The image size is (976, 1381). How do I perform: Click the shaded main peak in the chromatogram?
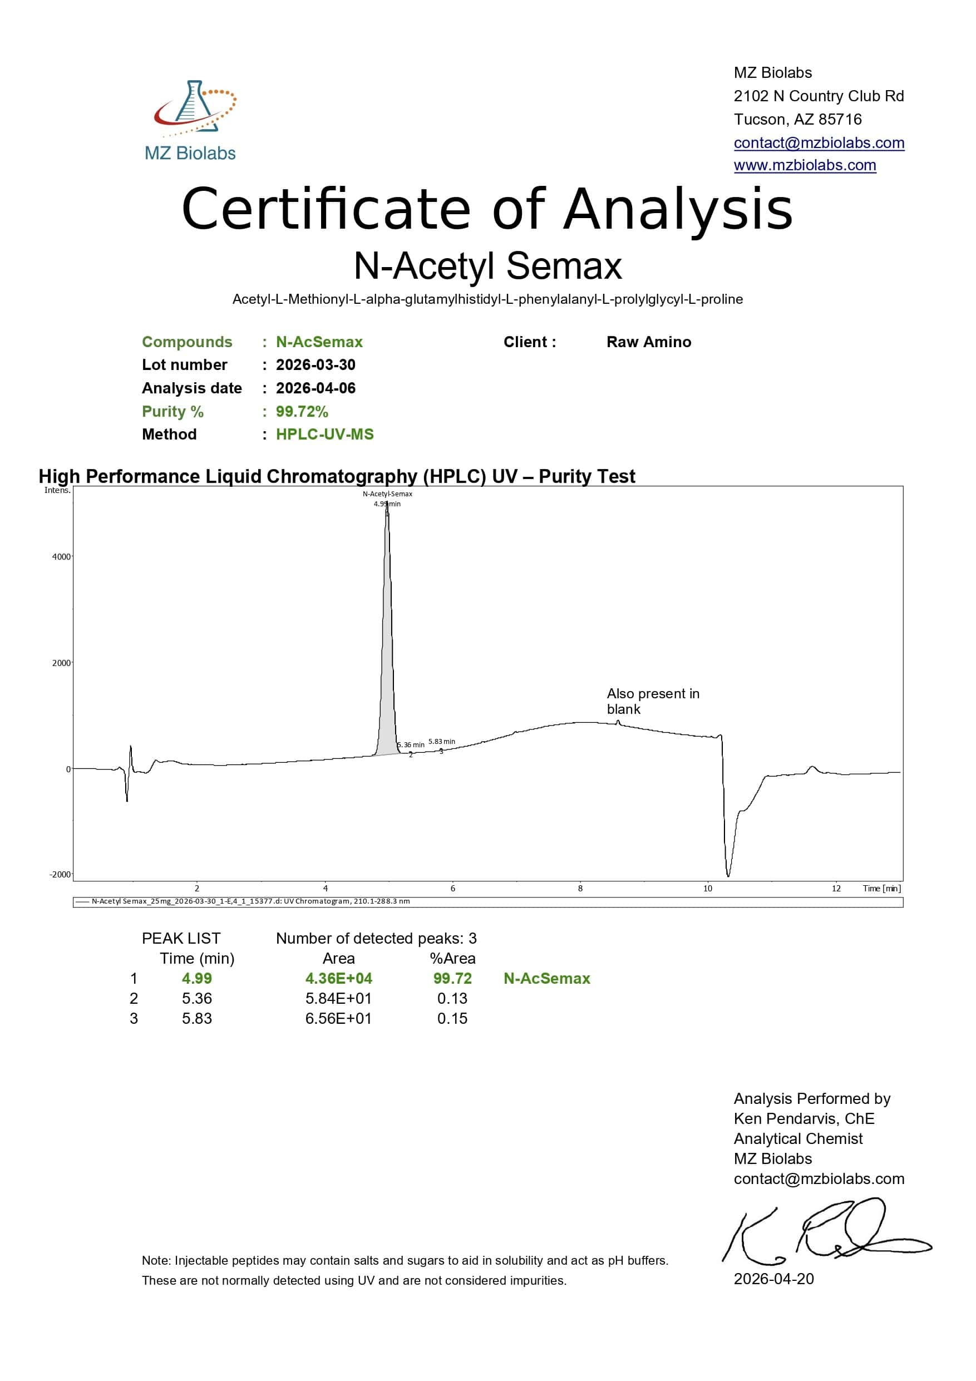pyautogui.click(x=387, y=662)
